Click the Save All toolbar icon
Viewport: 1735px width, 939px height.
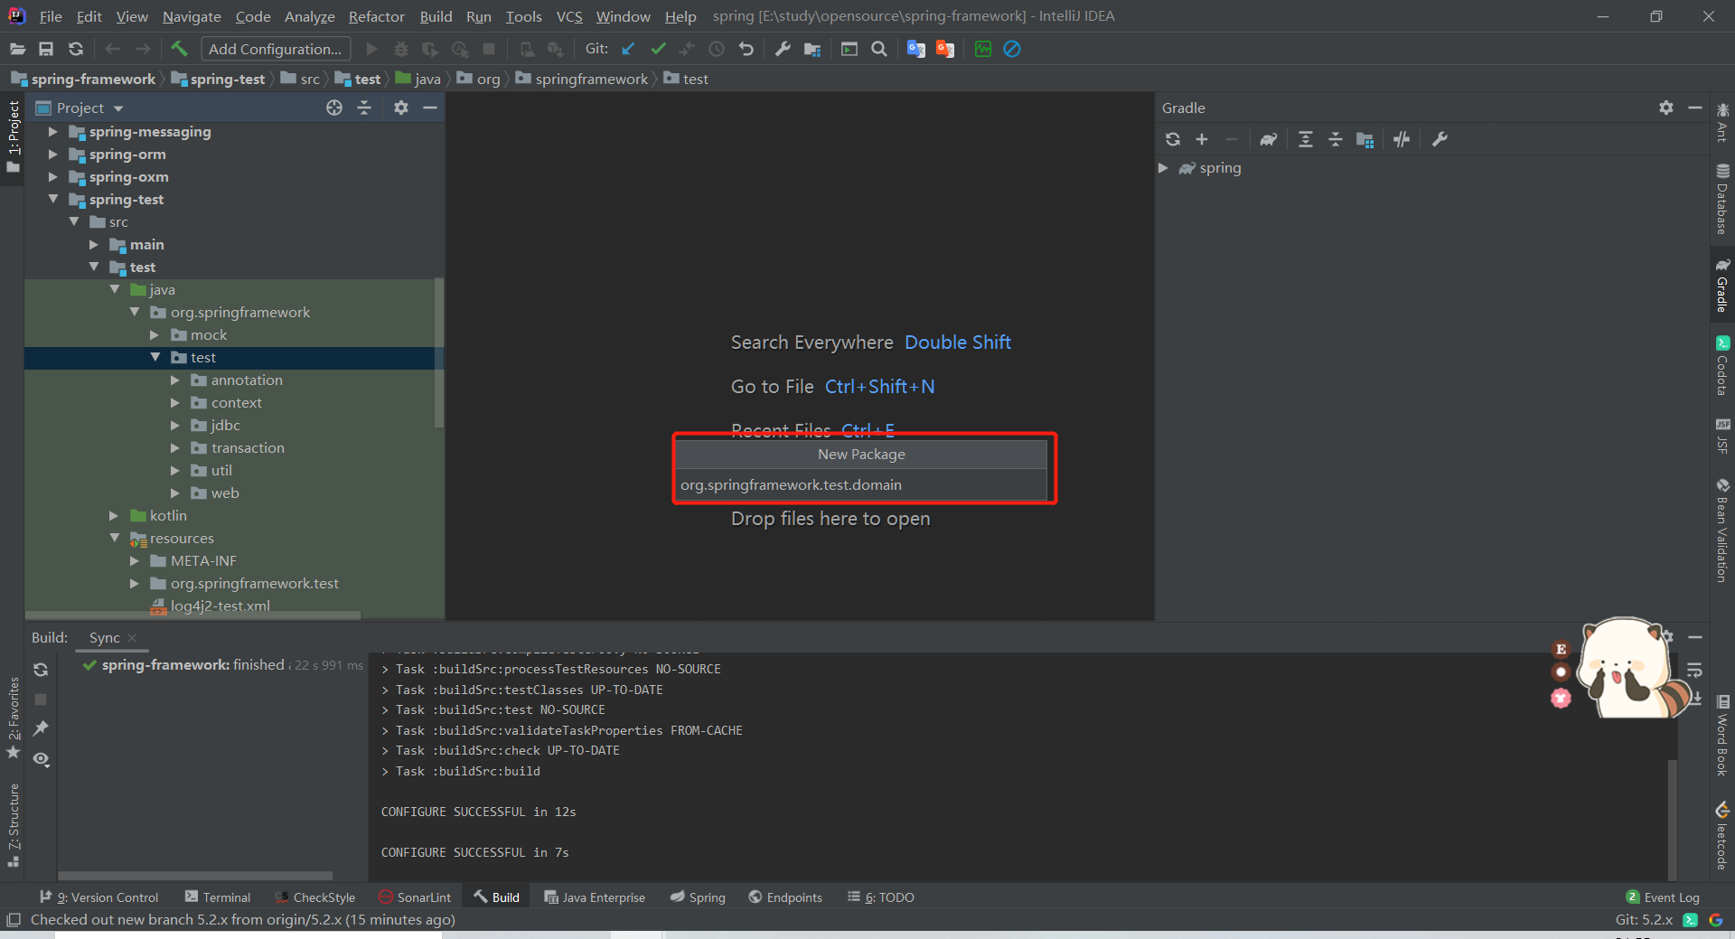click(46, 49)
